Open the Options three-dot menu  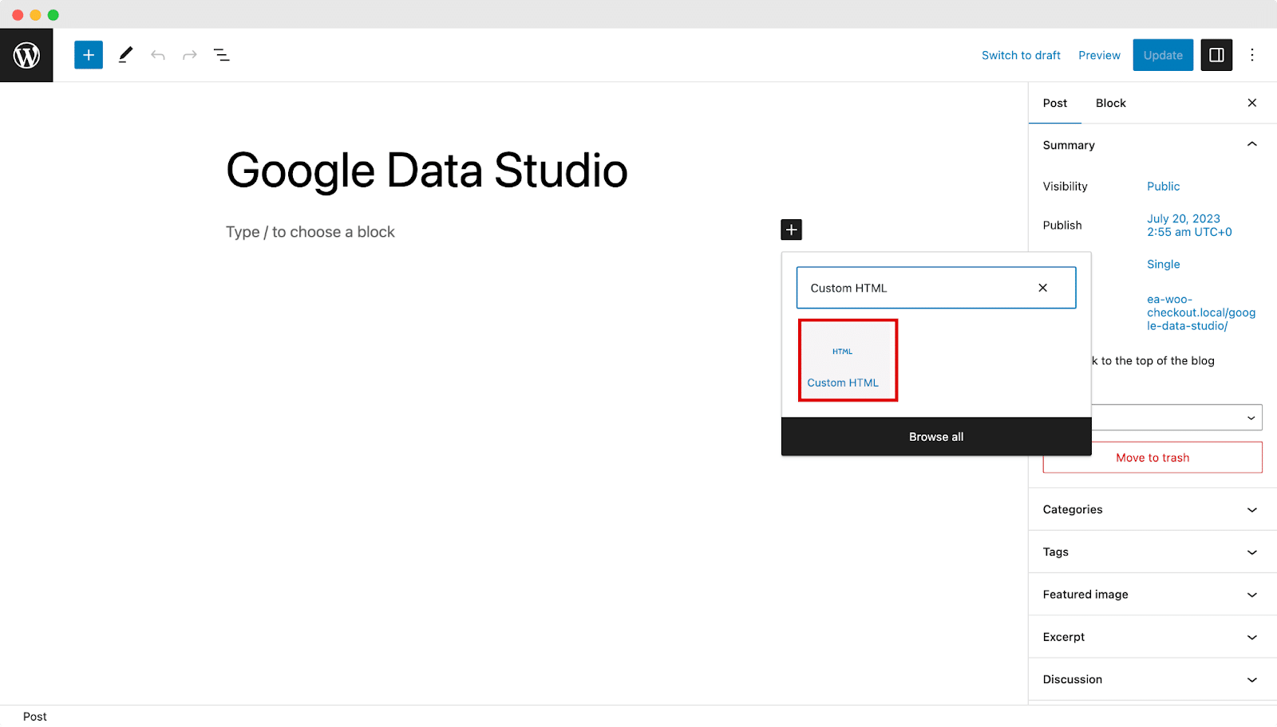(1252, 55)
